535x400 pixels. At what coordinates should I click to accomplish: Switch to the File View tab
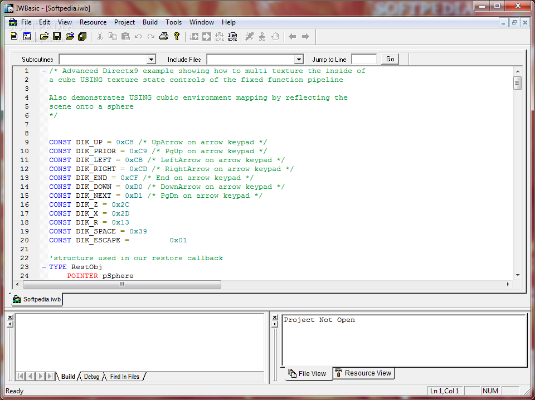[308, 373]
